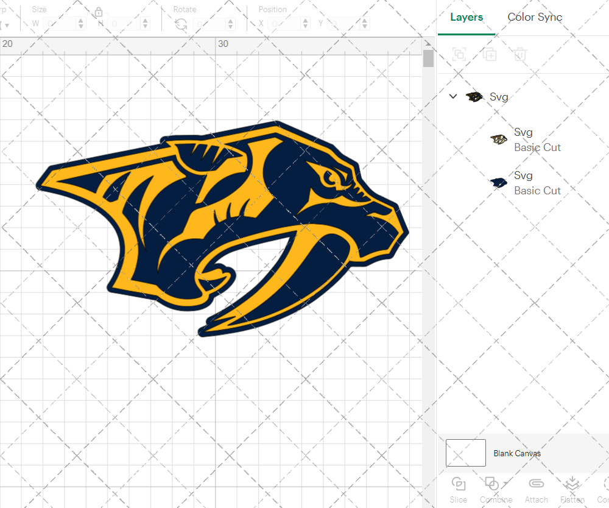Open the Combine menu
609x508 pixels.
tap(496, 490)
